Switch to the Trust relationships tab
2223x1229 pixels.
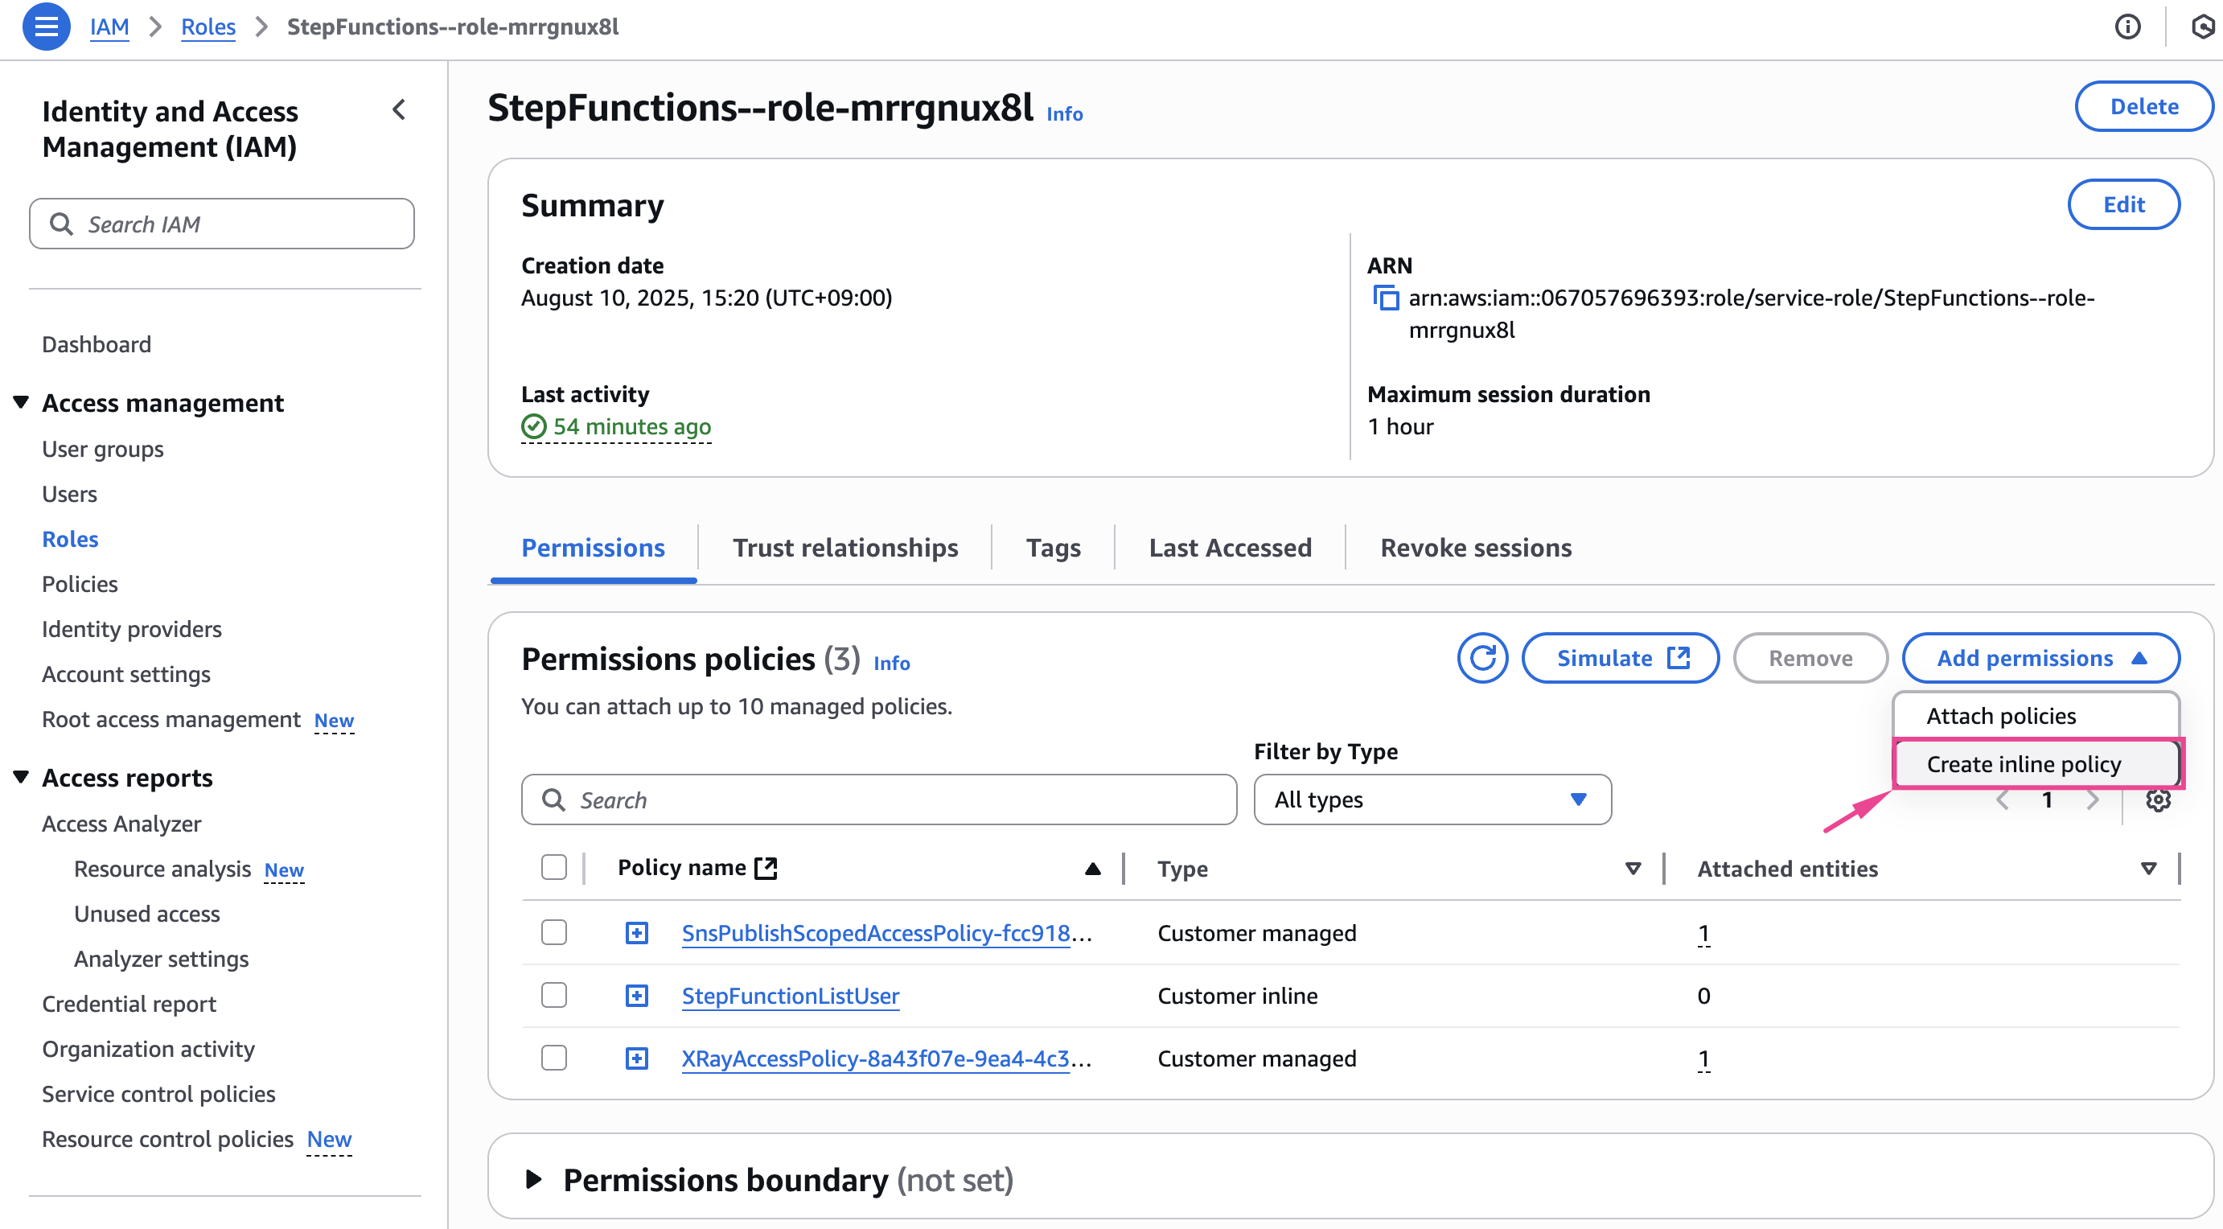(844, 547)
